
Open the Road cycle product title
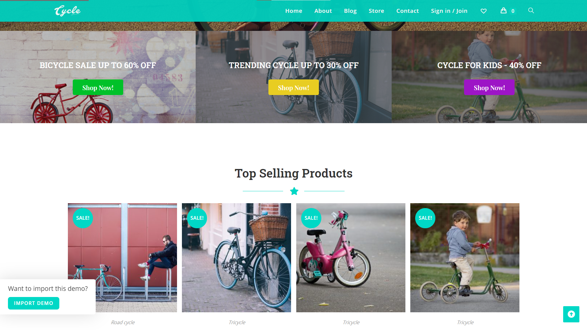123,322
